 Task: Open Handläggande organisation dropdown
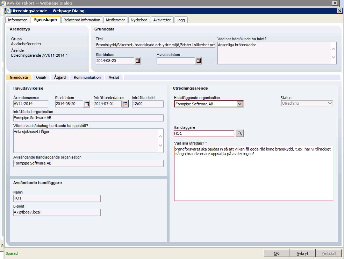click(240, 104)
